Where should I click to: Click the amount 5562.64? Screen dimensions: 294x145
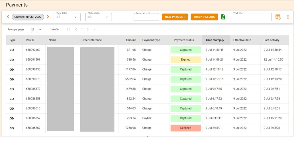pos(130,79)
